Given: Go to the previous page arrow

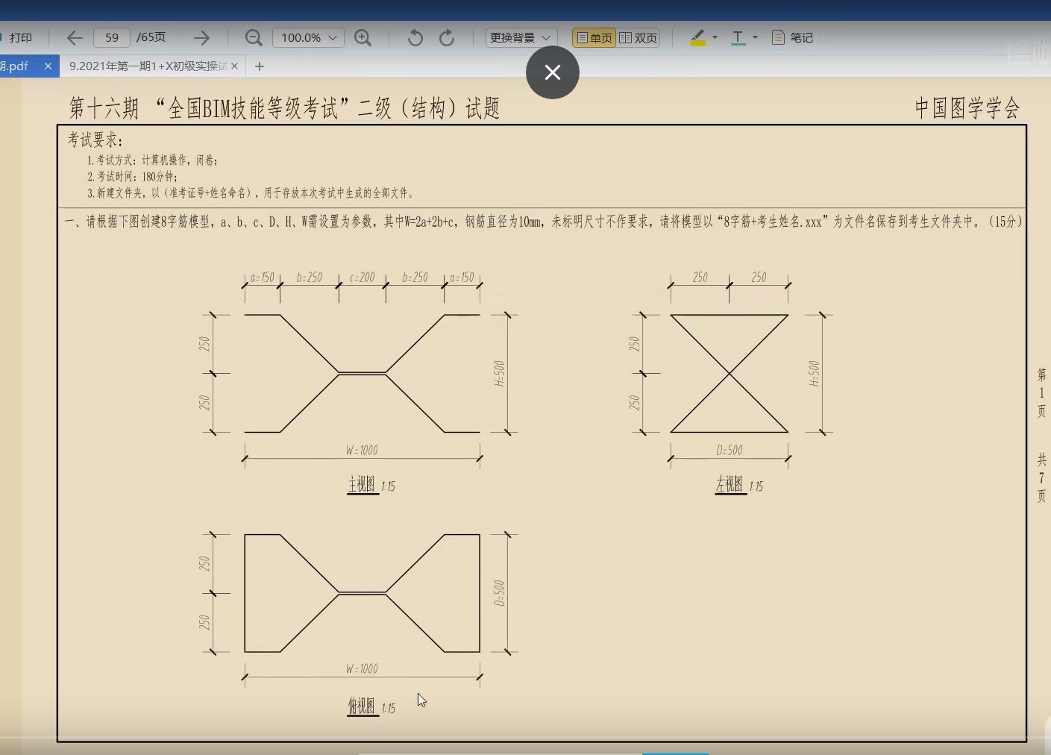Looking at the screenshot, I should pos(75,38).
